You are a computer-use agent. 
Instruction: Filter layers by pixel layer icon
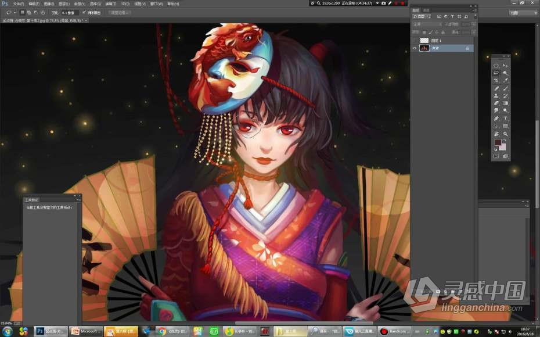439,16
